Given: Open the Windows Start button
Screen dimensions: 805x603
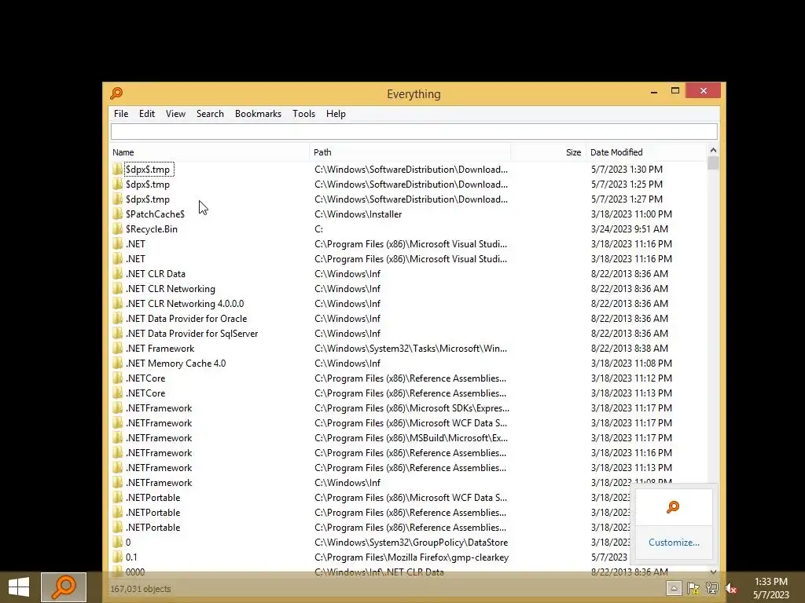Looking at the screenshot, I should [19, 587].
